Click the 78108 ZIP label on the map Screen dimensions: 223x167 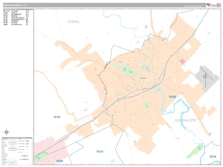60,161
